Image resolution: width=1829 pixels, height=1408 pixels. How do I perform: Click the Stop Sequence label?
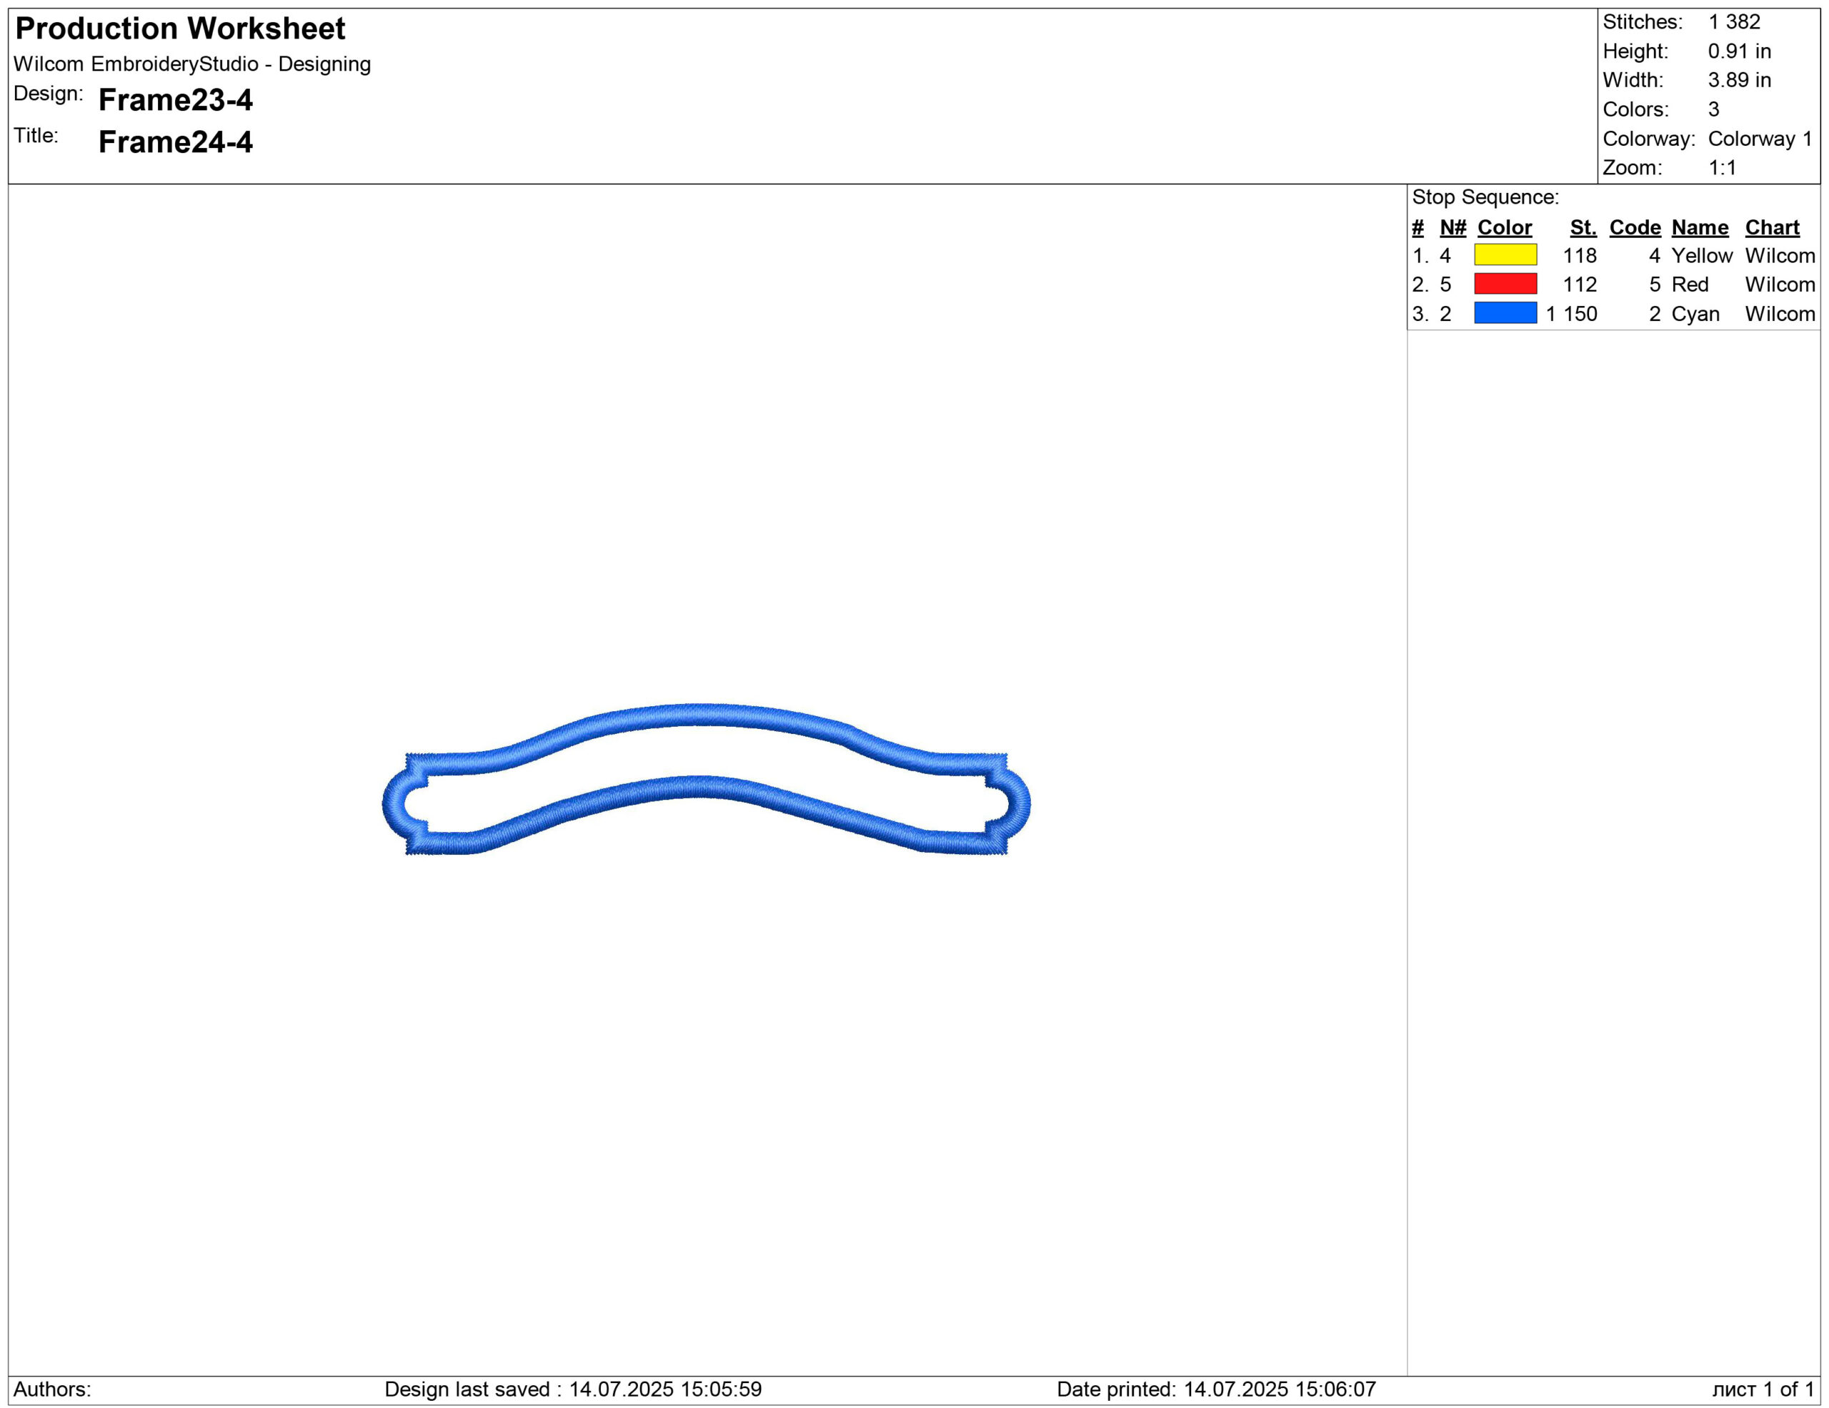point(1485,197)
